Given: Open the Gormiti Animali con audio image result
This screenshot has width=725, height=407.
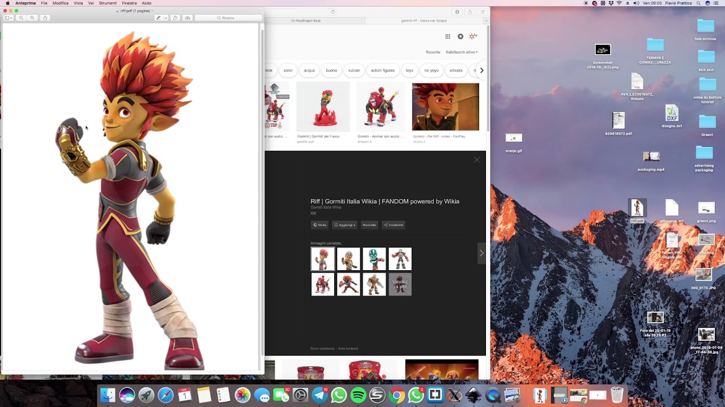Looking at the screenshot, I should (381, 106).
